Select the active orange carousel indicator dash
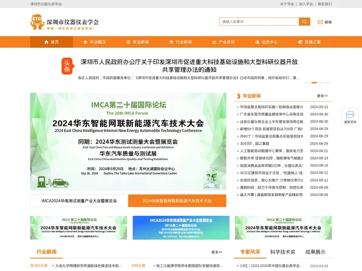 (314, 82)
